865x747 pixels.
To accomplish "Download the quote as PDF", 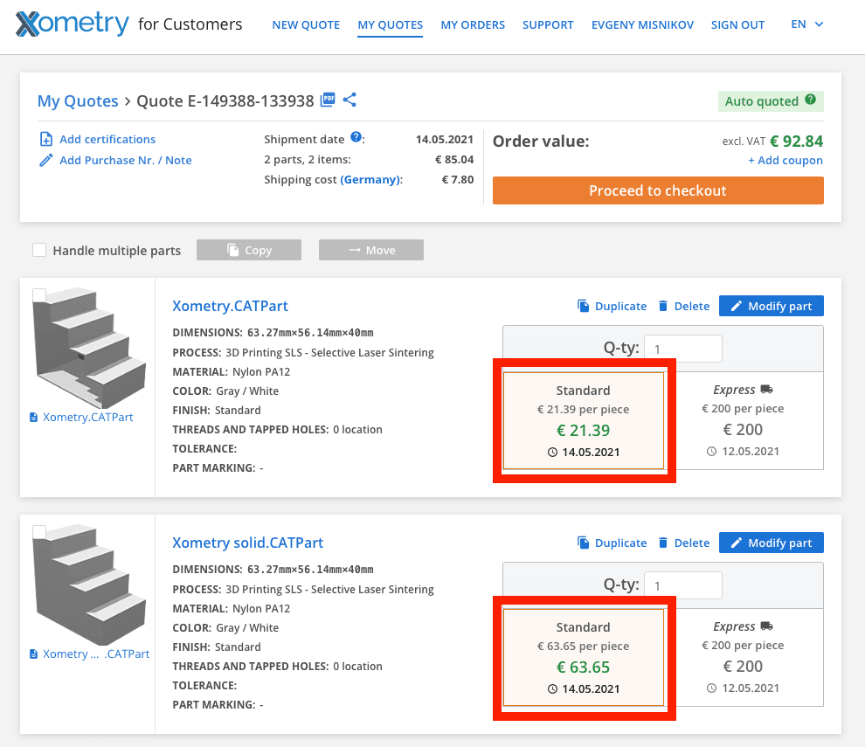I will click(x=327, y=100).
